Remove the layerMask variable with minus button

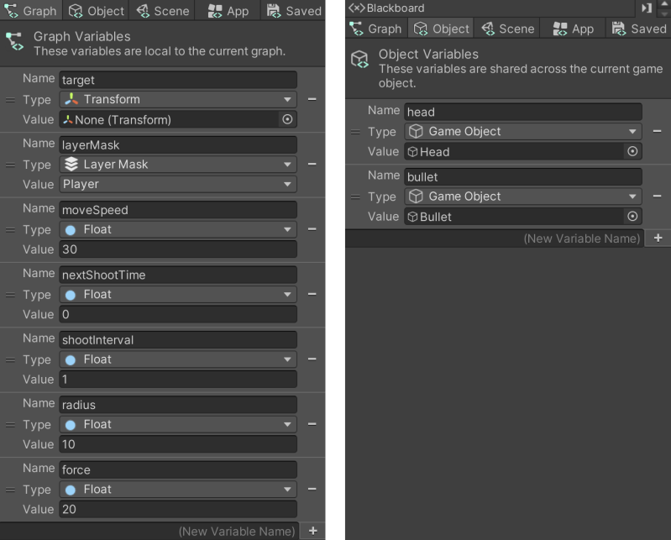coord(312,165)
